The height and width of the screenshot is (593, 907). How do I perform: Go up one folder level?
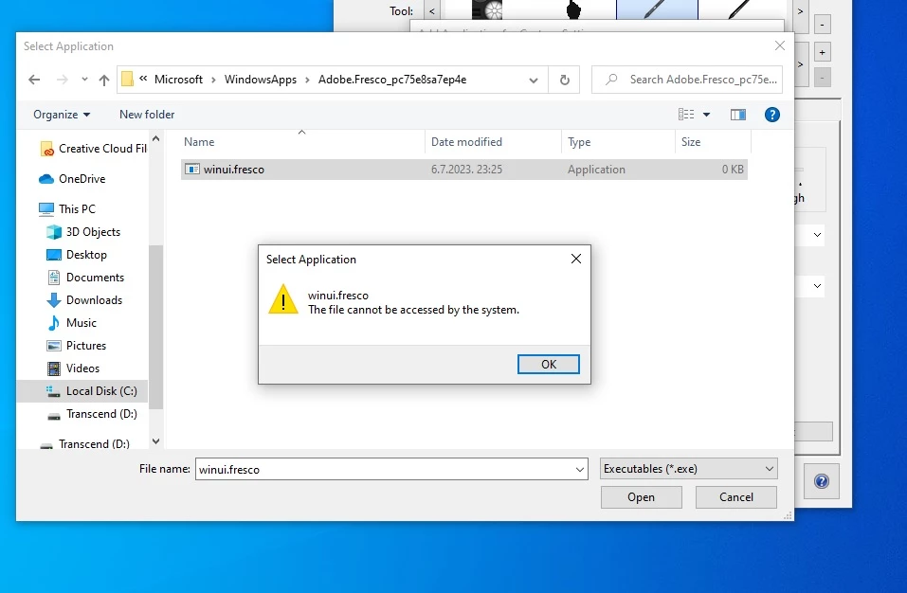tap(104, 80)
